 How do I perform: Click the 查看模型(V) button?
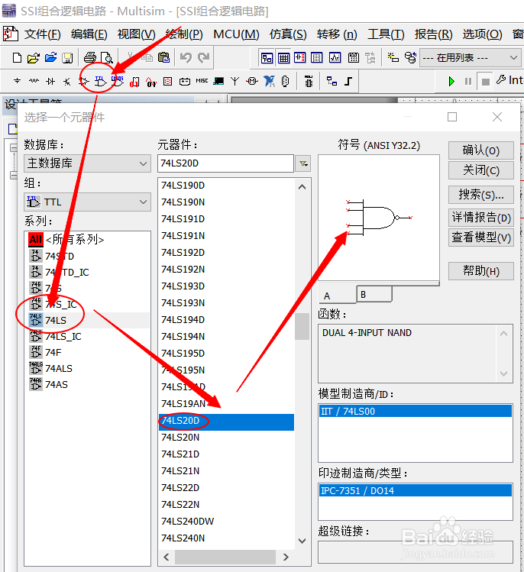[x=481, y=238]
